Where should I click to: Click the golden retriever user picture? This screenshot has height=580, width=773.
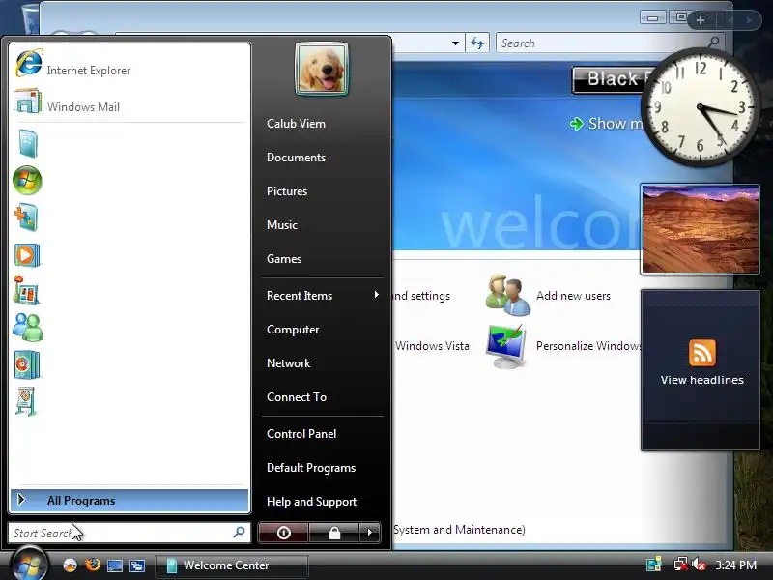click(322, 69)
